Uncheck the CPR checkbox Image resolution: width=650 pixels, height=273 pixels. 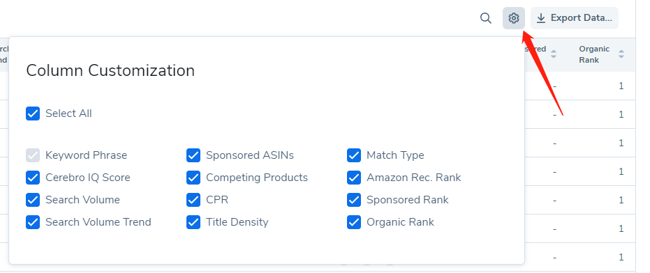click(x=193, y=200)
